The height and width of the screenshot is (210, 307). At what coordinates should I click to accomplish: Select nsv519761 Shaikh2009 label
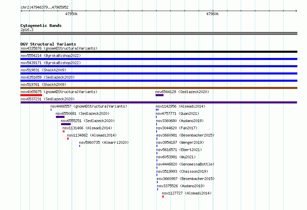(x=43, y=84)
